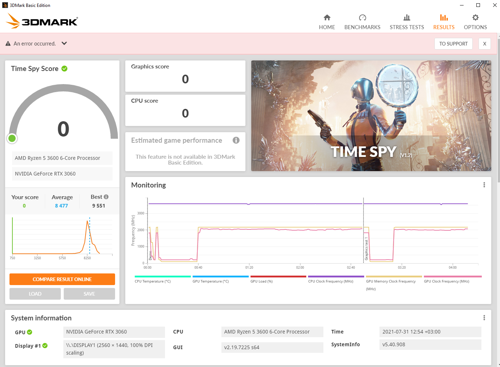Open the System information options menu
Viewport: 500px width, 367px height.
(484, 318)
